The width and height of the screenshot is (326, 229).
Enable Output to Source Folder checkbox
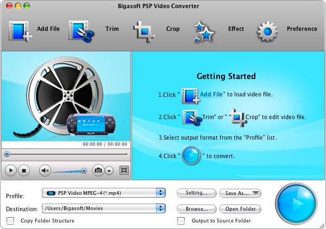tap(181, 221)
